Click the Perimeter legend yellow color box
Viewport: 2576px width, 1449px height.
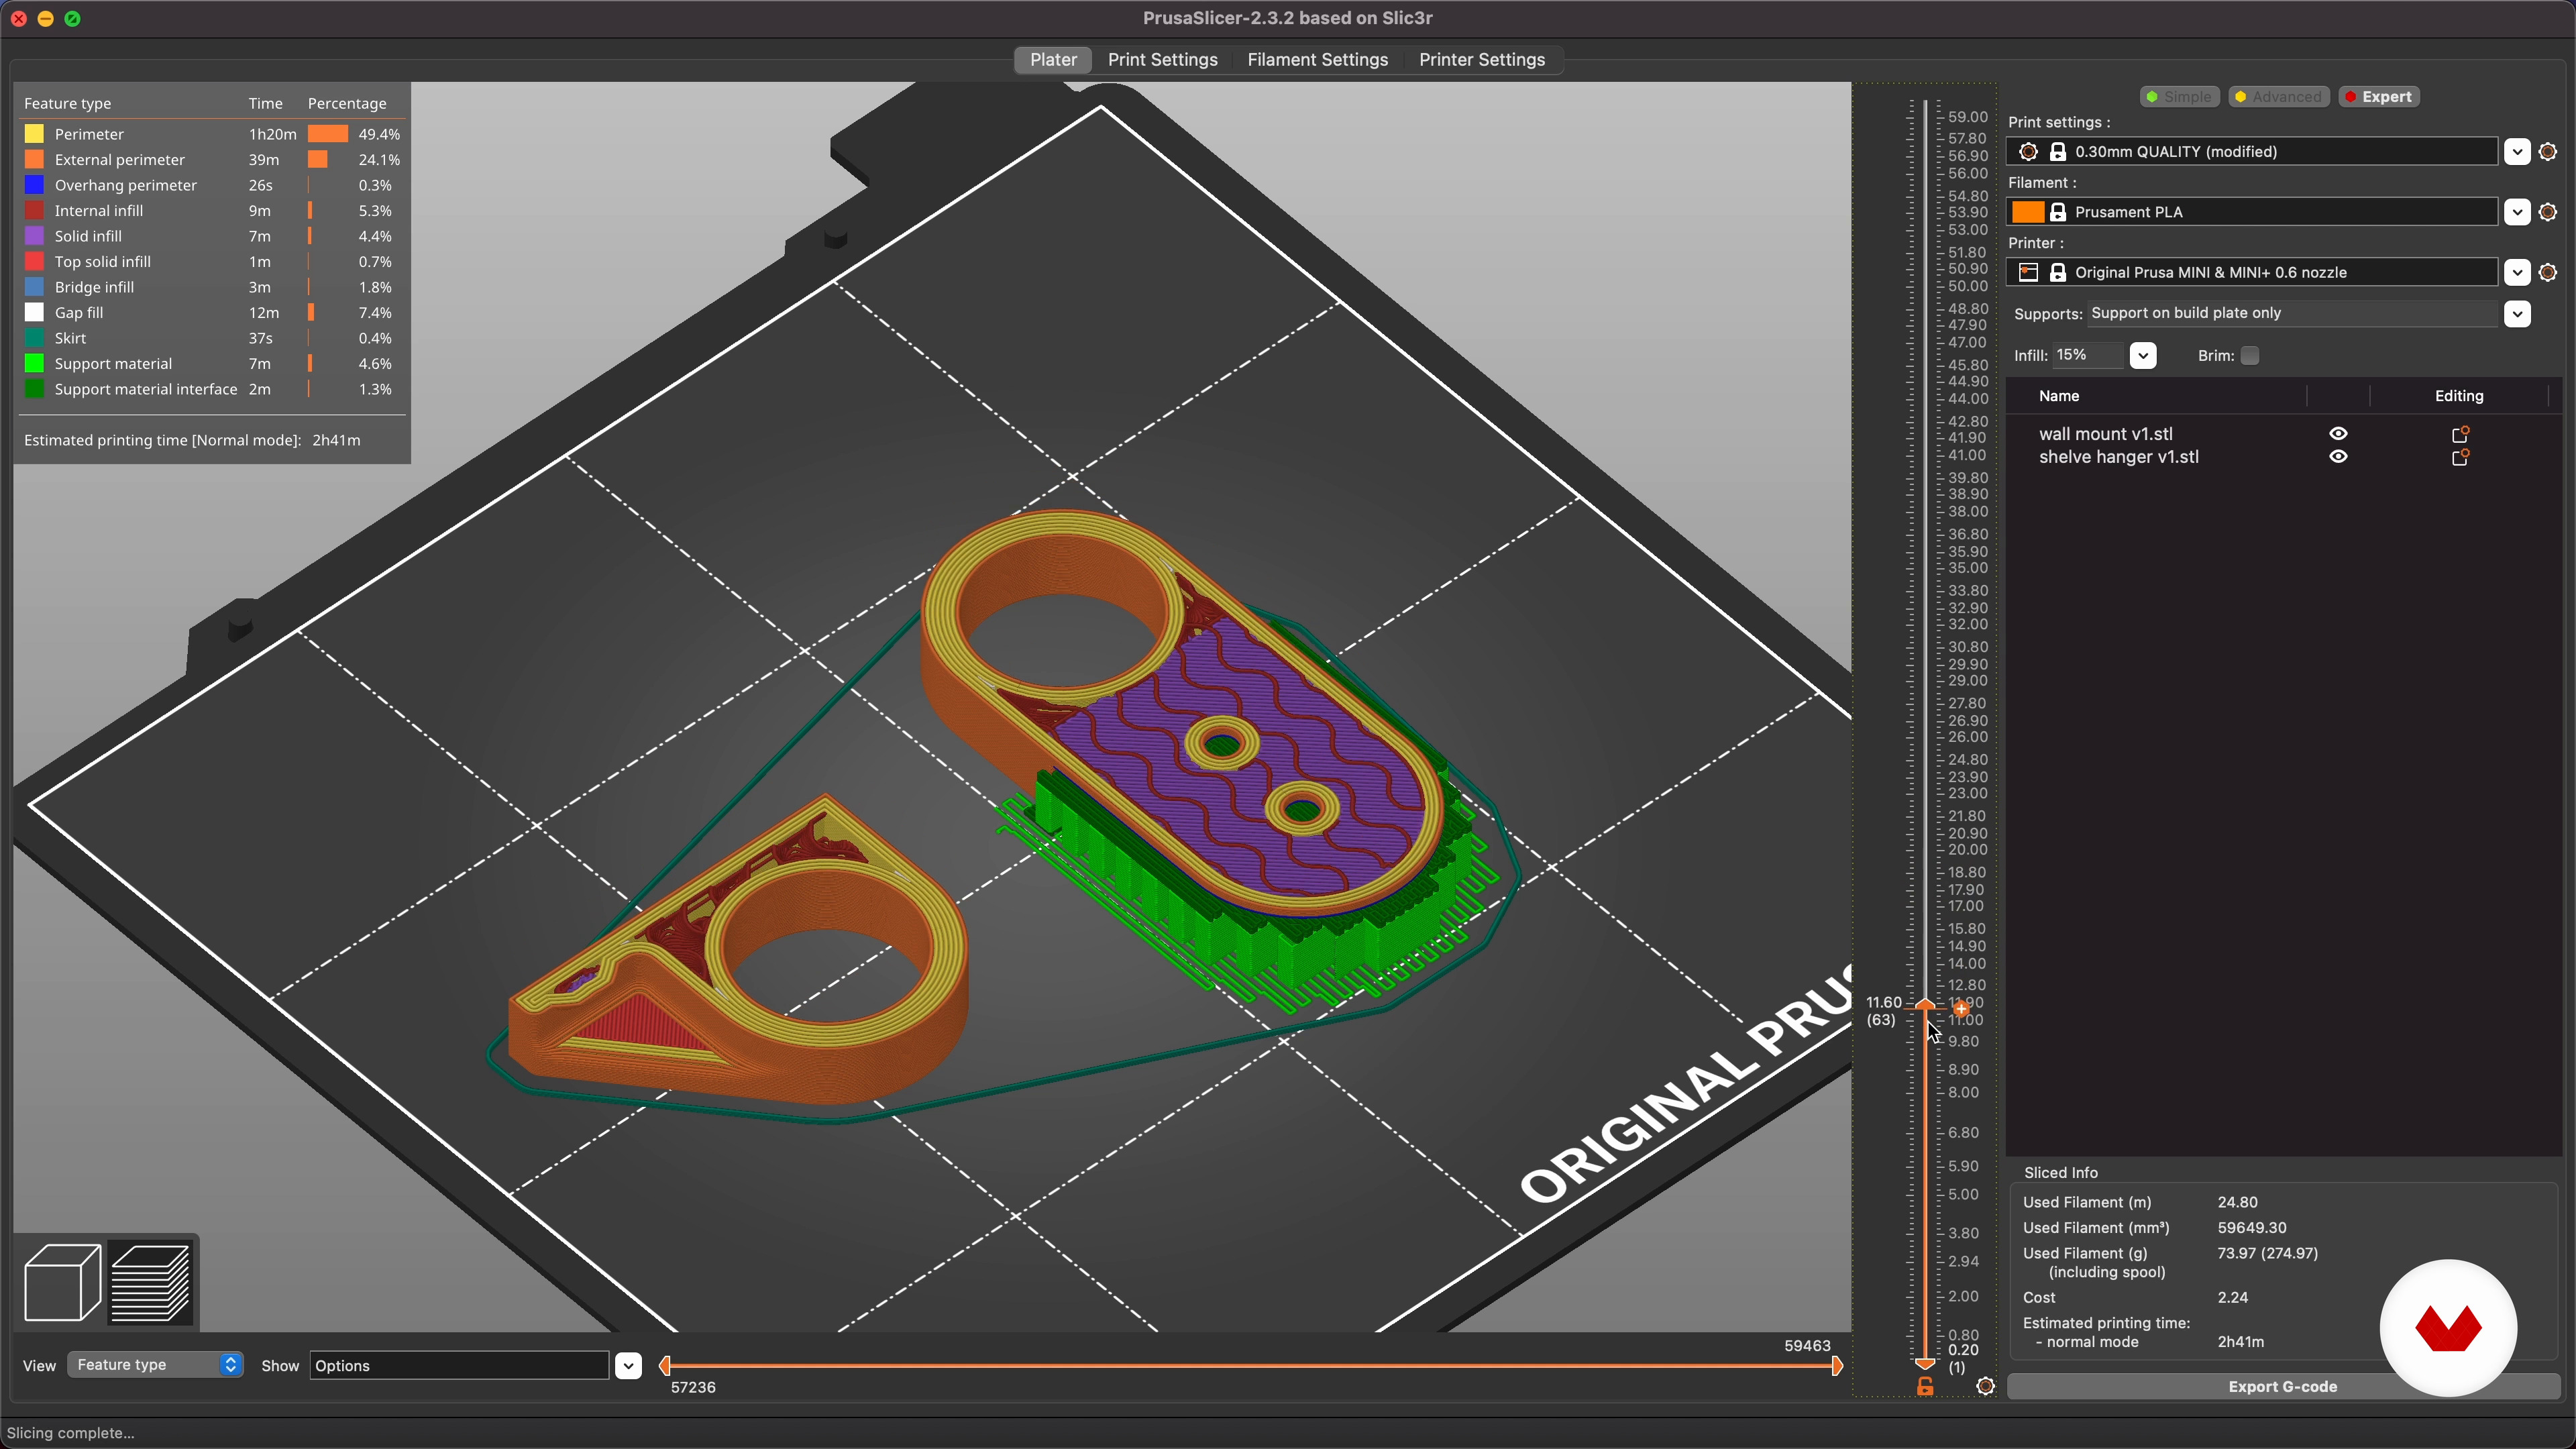pyautogui.click(x=34, y=134)
